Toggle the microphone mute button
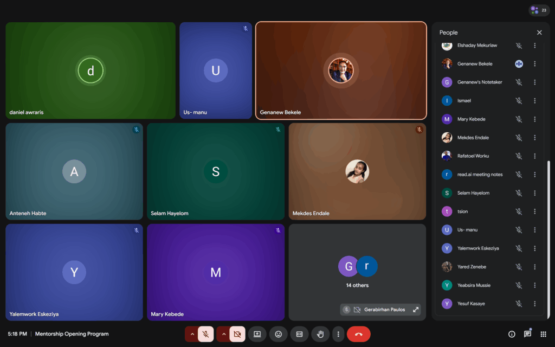The height and width of the screenshot is (347, 555). 205,334
